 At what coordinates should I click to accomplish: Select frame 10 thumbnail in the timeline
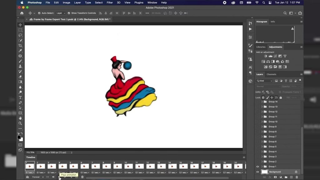(128, 167)
